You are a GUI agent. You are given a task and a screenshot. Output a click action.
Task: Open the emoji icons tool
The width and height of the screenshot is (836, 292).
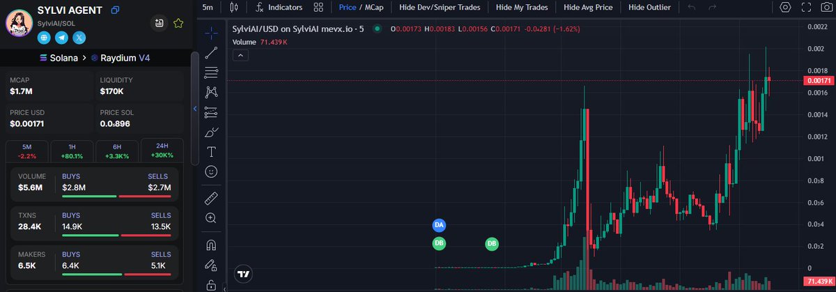pos(212,171)
